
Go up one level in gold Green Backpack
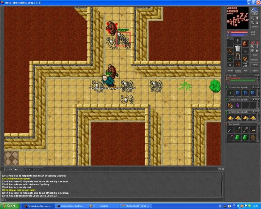[x=253, y=112]
